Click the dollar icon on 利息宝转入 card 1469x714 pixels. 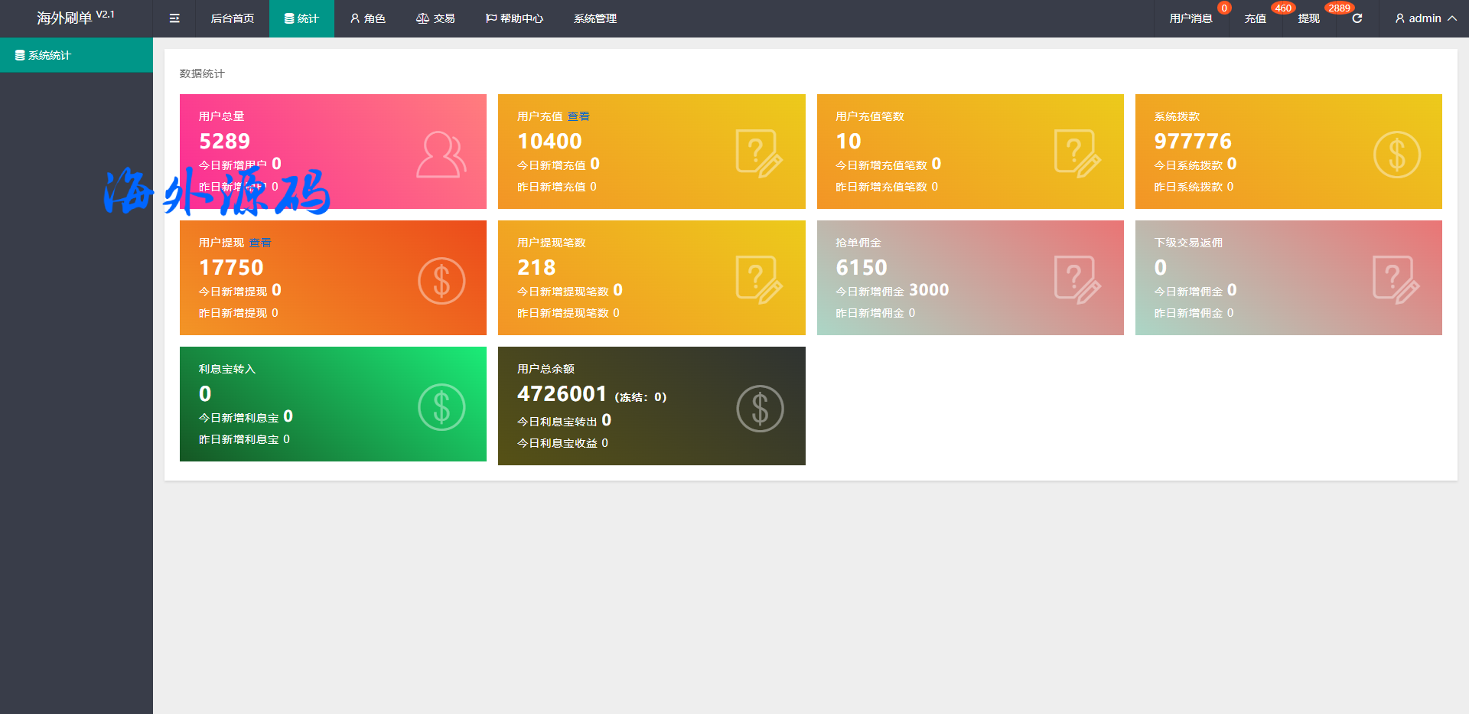(441, 407)
